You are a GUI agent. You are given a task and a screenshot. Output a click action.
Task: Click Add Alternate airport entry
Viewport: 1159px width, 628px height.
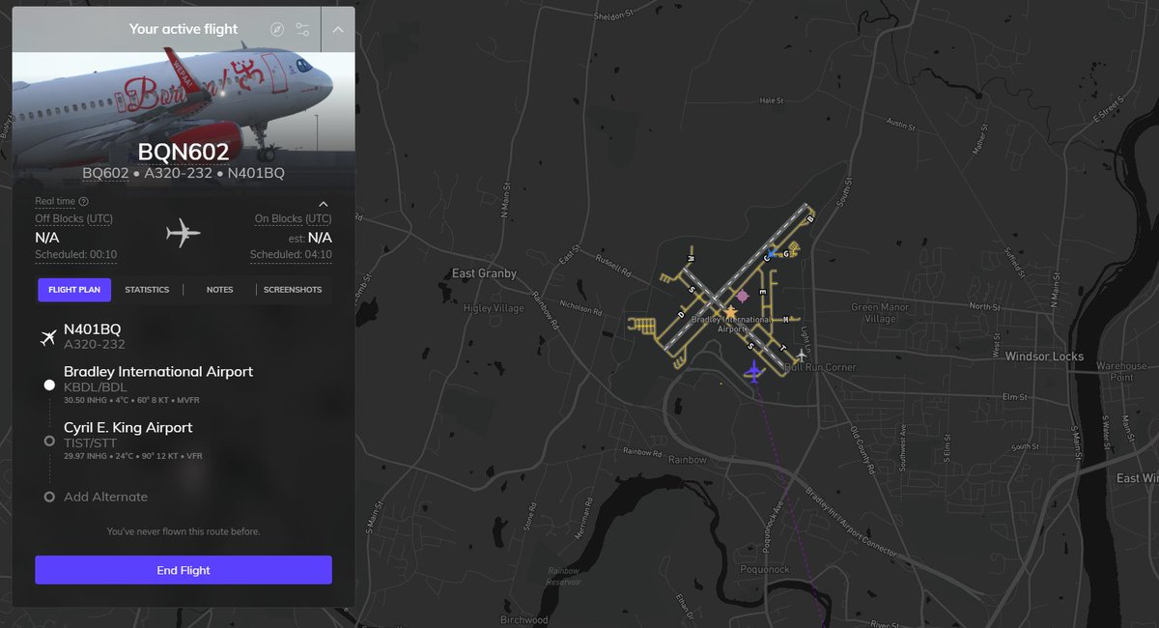click(106, 497)
